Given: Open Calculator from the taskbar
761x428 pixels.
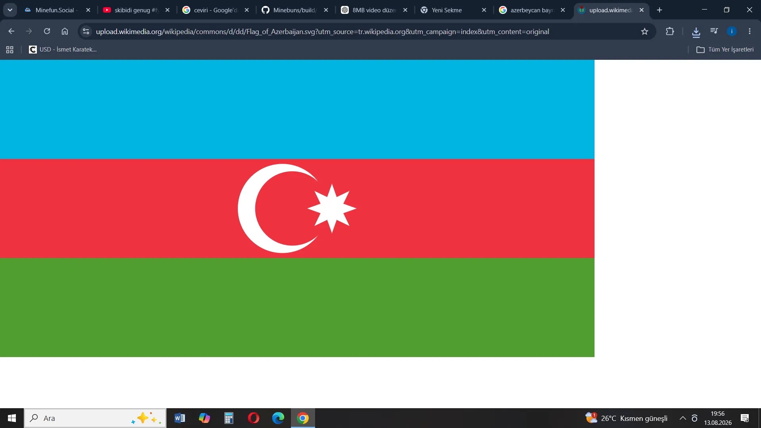Looking at the screenshot, I should tap(229, 418).
